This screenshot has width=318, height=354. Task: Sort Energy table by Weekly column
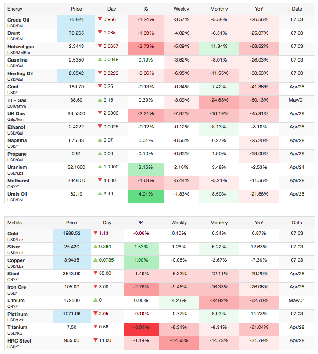click(181, 9)
